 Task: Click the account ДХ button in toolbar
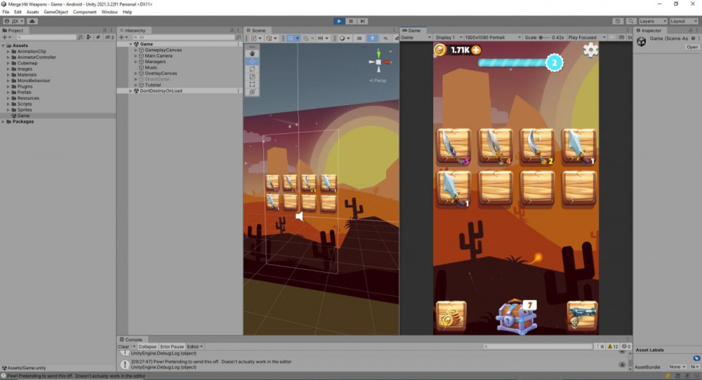pos(14,21)
